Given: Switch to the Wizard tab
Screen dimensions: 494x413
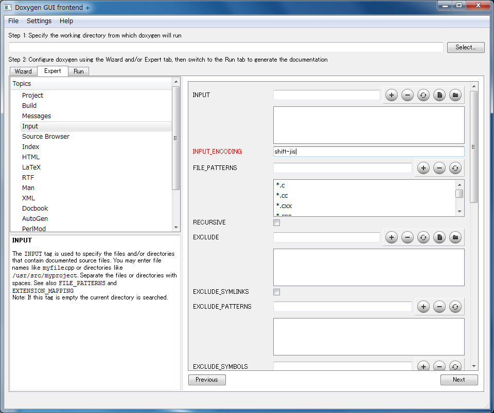Looking at the screenshot, I should click(23, 71).
